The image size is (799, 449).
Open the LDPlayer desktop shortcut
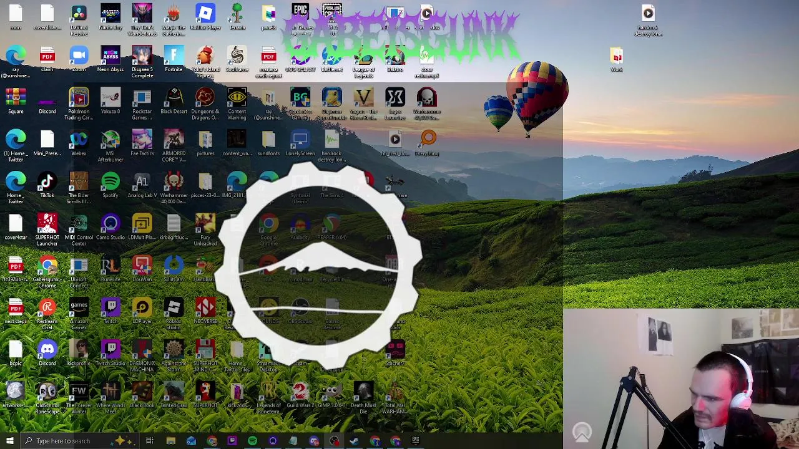tap(142, 310)
